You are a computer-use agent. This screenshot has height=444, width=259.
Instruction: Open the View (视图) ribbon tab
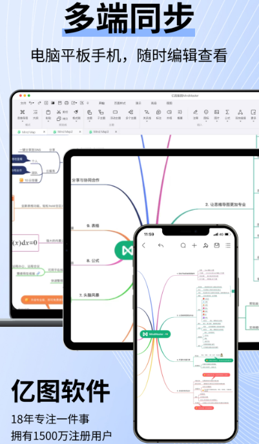click(x=169, y=103)
